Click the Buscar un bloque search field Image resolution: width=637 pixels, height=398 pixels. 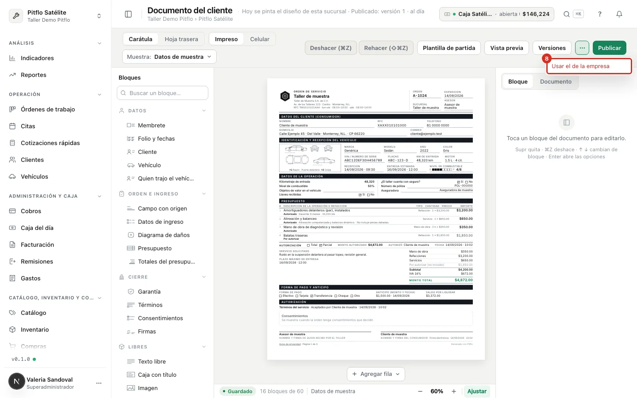tap(163, 93)
